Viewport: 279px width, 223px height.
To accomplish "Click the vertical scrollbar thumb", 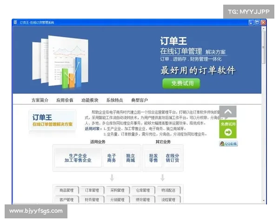I will point(263,47).
